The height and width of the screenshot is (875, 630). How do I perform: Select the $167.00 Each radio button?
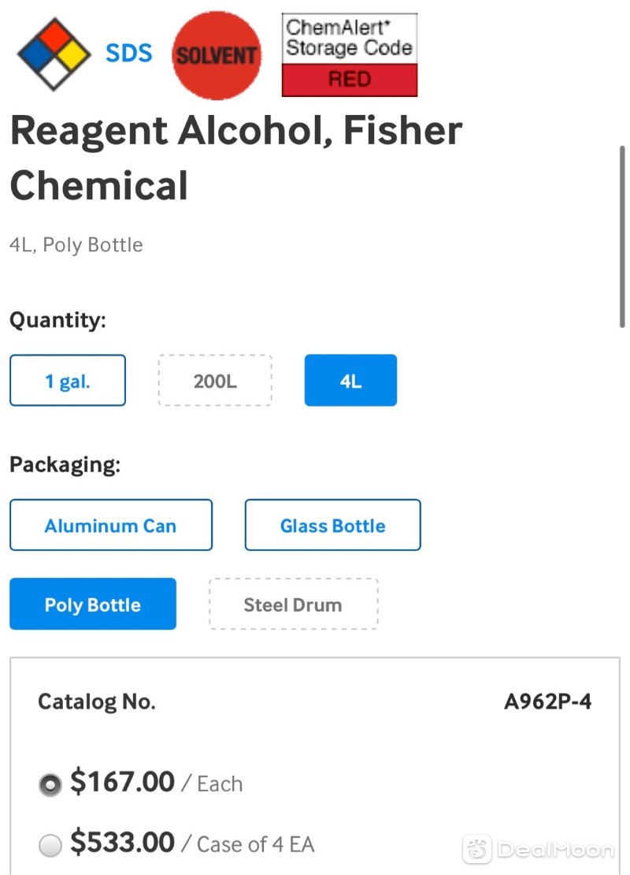50,784
